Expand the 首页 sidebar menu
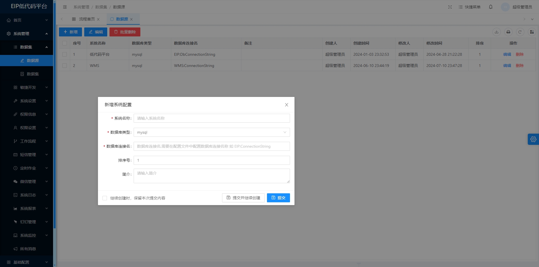Screen dimensions: 539x267 point(27,20)
